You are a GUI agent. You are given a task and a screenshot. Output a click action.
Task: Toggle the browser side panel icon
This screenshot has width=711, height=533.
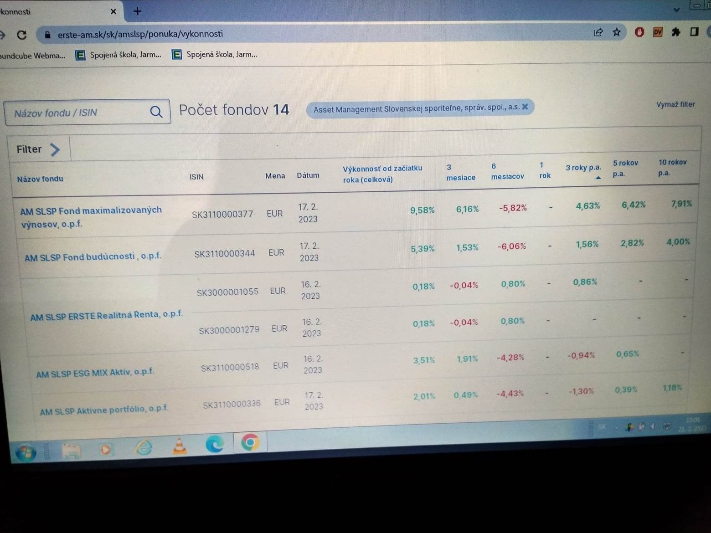(x=694, y=31)
